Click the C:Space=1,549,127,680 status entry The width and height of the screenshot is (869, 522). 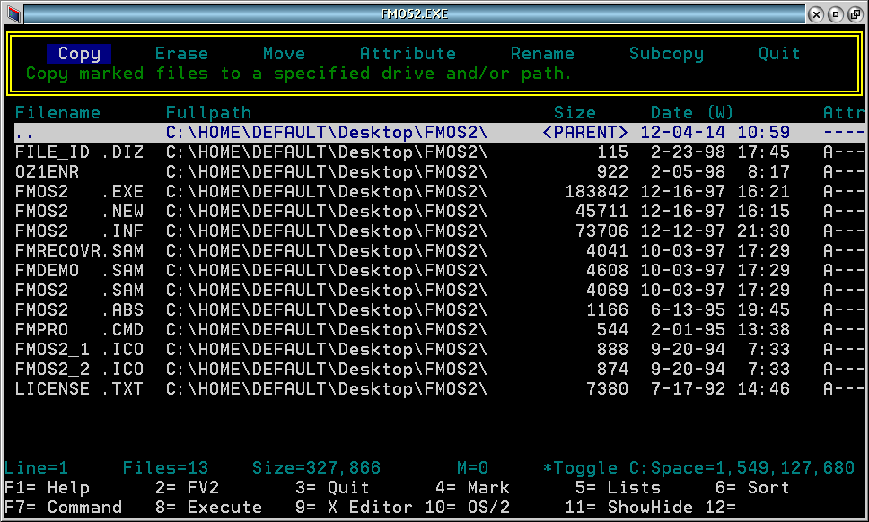[x=742, y=468]
